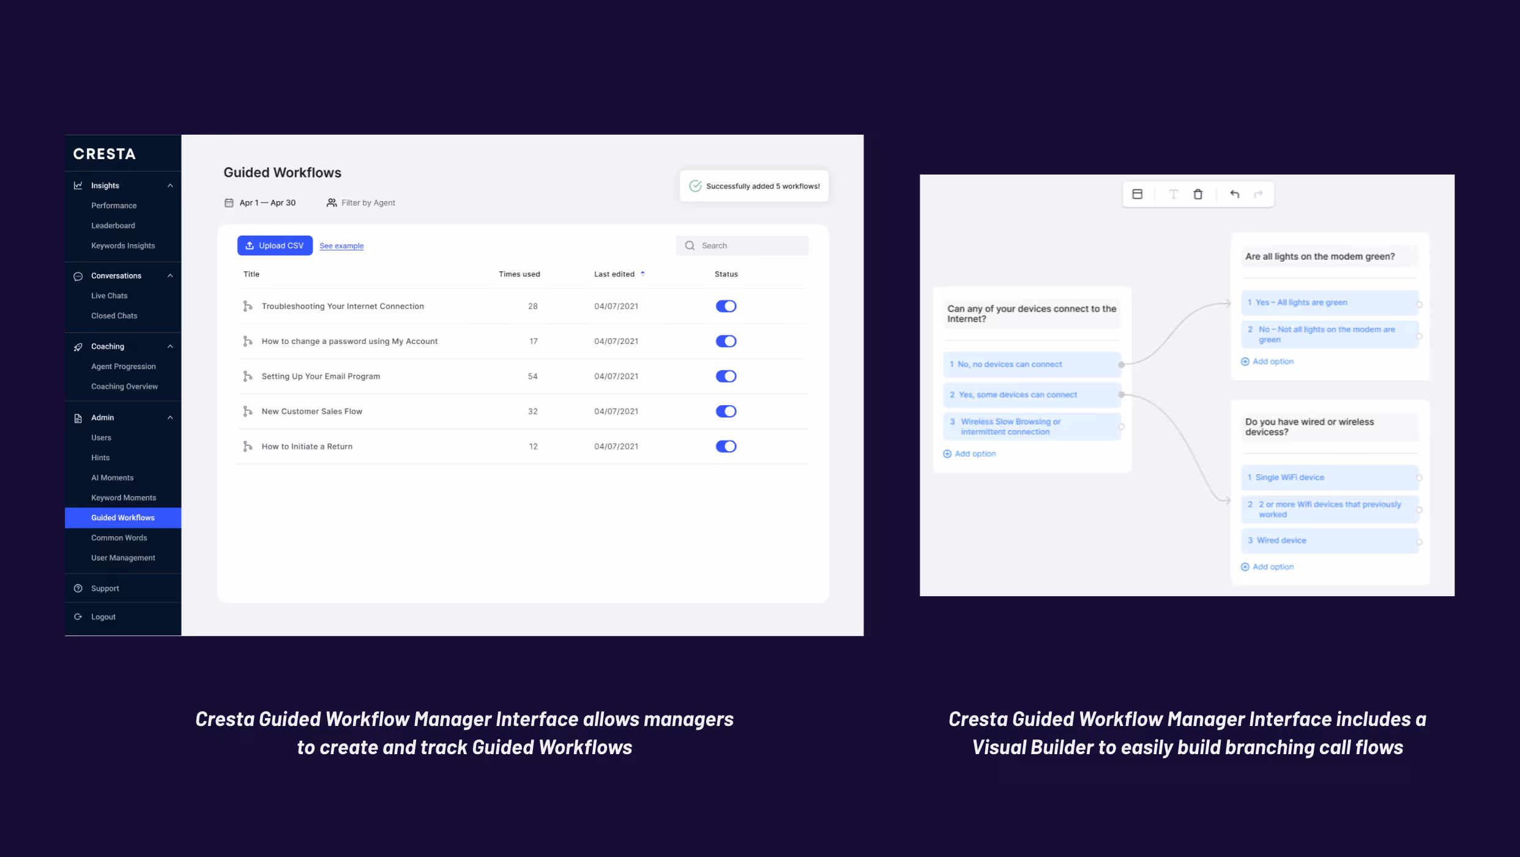The image size is (1520, 857).
Task: Open Common Words page
Action: [119, 538]
